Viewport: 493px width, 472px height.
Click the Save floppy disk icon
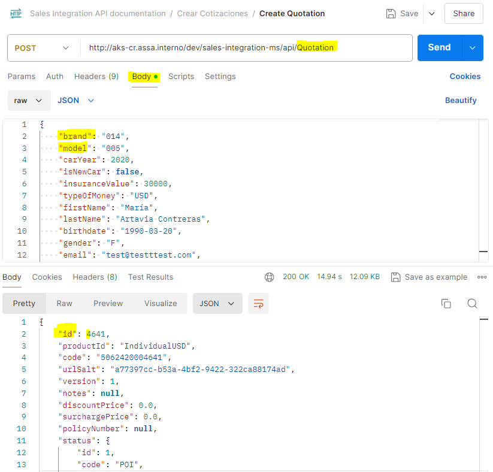(x=391, y=14)
